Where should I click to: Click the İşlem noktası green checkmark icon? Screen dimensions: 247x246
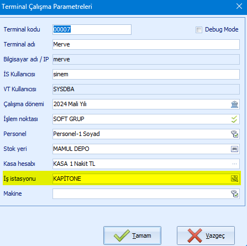coord(234,119)
